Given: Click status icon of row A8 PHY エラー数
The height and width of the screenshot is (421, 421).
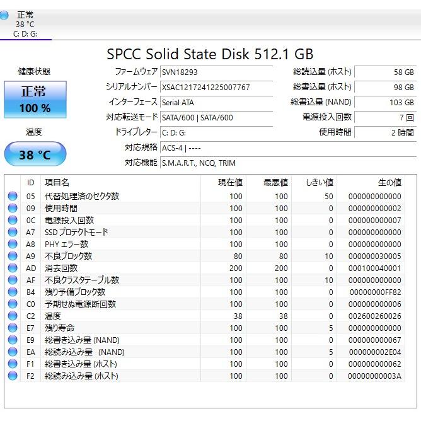Looking at the screenshot, I should coord(13,244).
